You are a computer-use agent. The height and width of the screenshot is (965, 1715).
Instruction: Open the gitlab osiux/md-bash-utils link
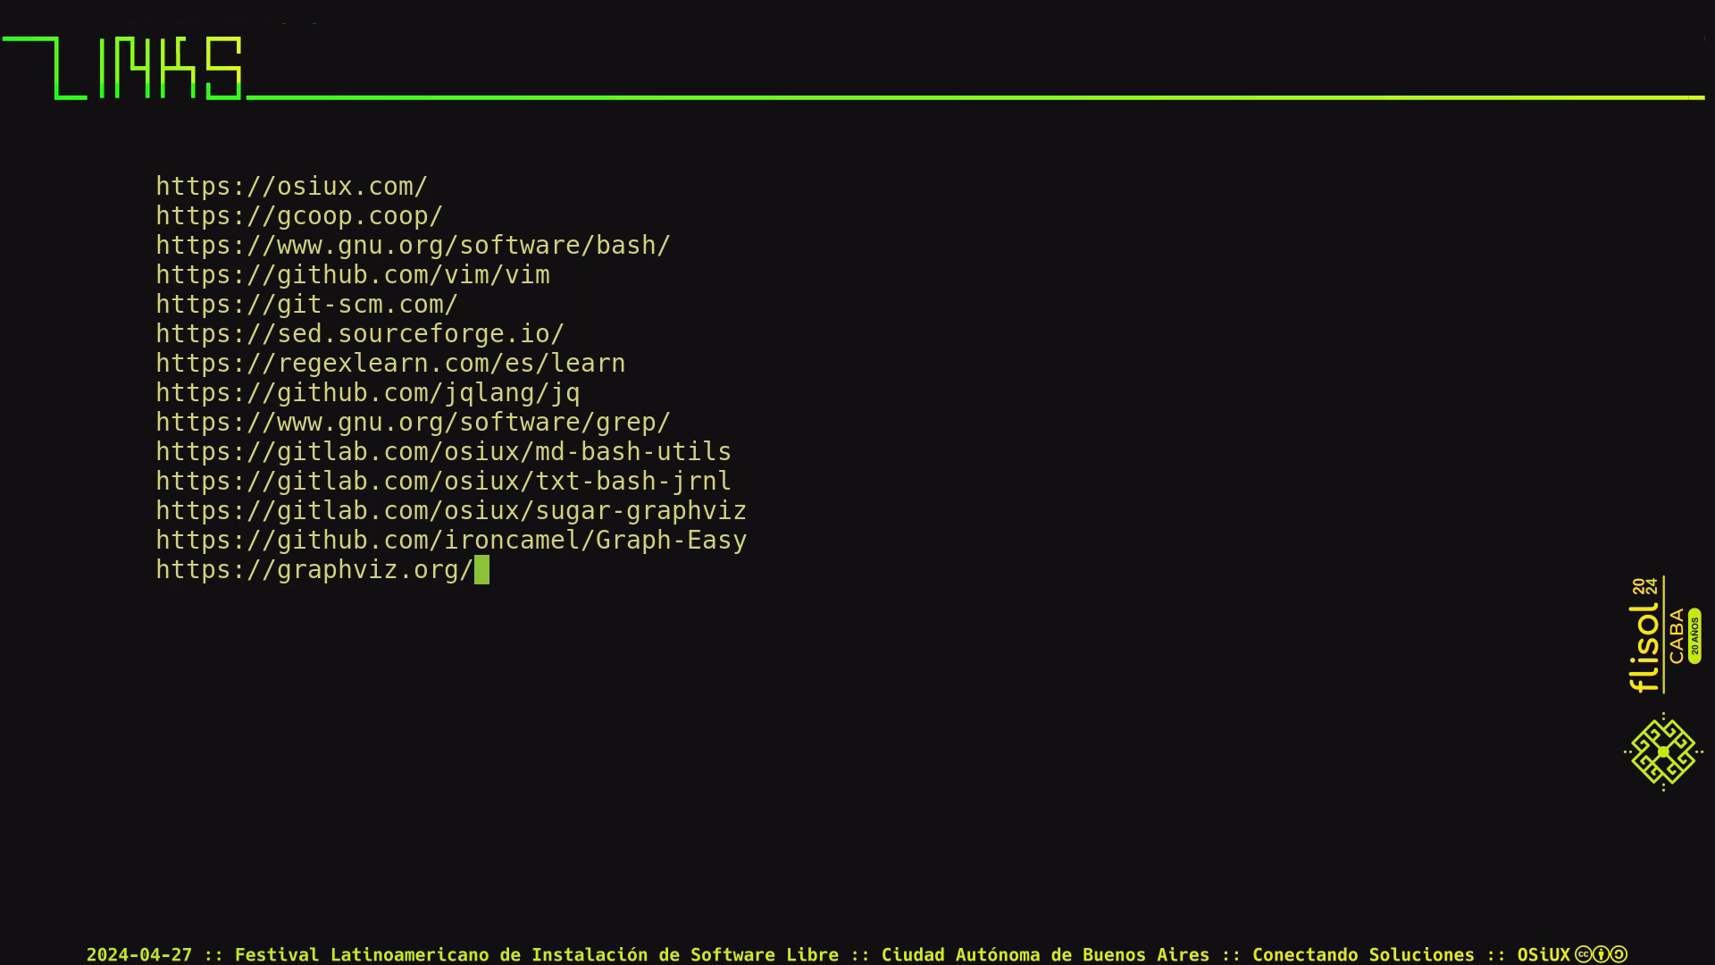point(444,452)
